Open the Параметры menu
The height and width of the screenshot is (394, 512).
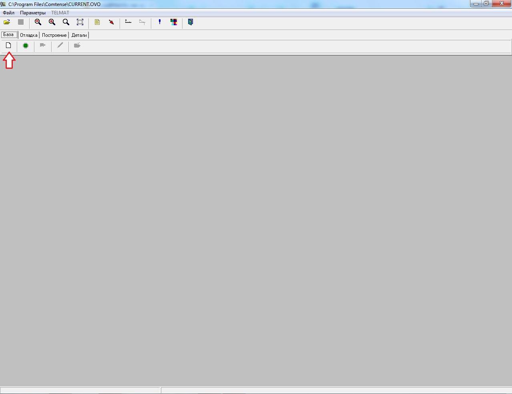tap(33, 13)
